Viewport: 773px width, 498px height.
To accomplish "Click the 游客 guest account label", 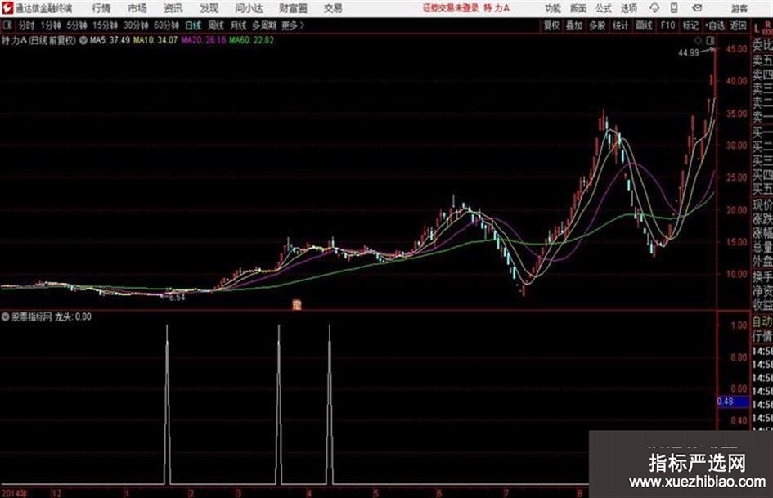I will coord(739,8).
